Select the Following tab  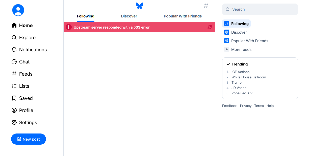click(86, 16)
